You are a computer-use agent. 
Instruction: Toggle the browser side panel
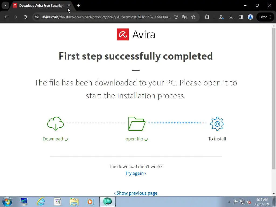point(241,17)
